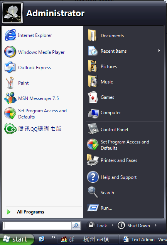Click the Lock text label
This screenshot has height=245, width=167.
102,226
